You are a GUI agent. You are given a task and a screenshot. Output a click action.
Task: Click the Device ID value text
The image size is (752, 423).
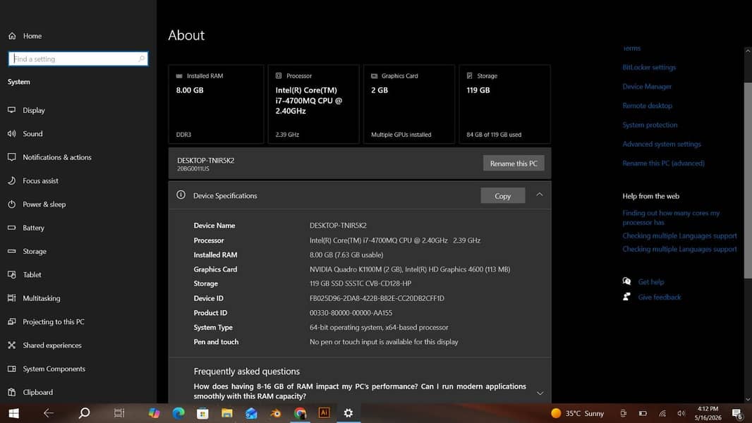pos(377,298)
